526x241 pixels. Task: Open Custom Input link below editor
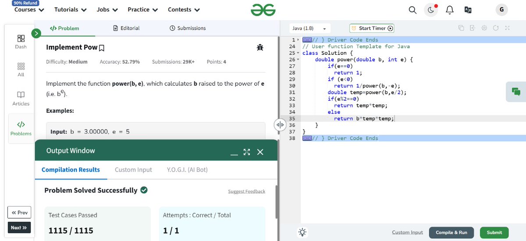click(407, 233)
